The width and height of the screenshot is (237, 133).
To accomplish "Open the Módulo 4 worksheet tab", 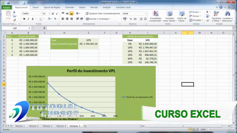I will 61,126.
